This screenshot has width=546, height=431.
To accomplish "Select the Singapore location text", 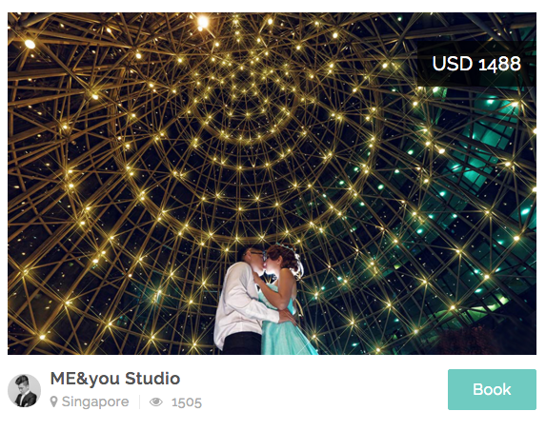I will (x=95, y=402).
